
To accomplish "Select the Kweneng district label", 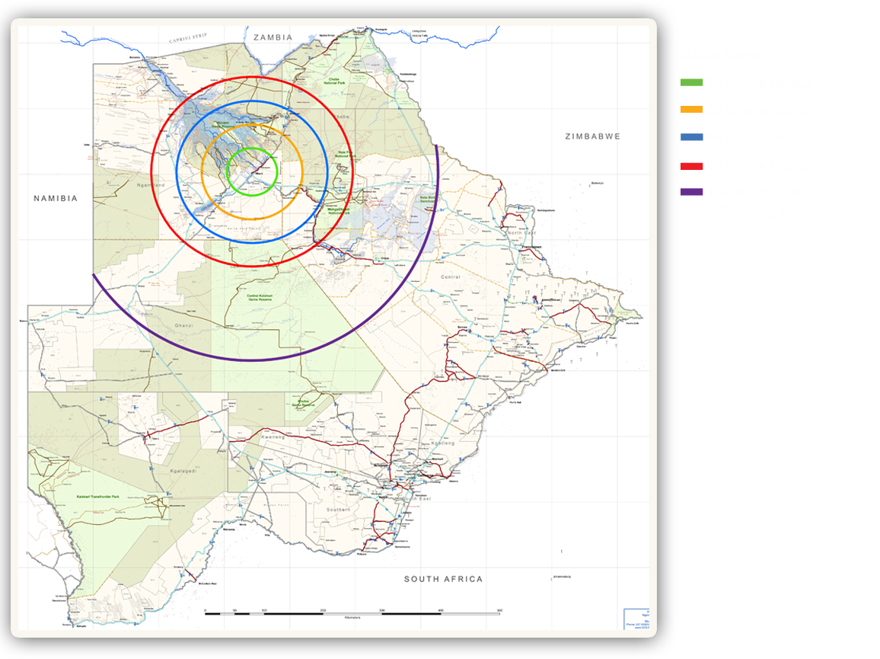I will click(271, 437).
